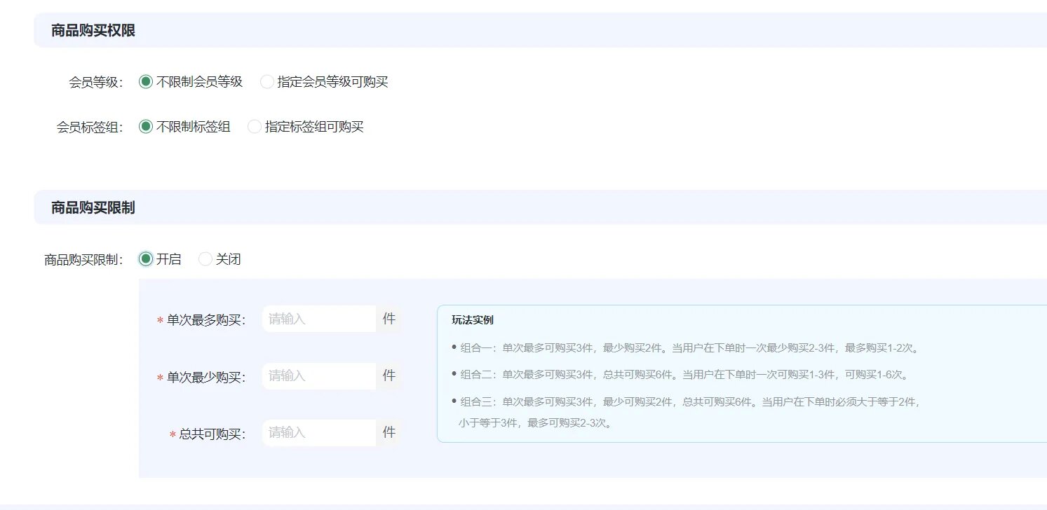Click the 玩法实例 heading
Image resolution: width=1047 pixels, height=510 pixels.
(x=473, y=320)
